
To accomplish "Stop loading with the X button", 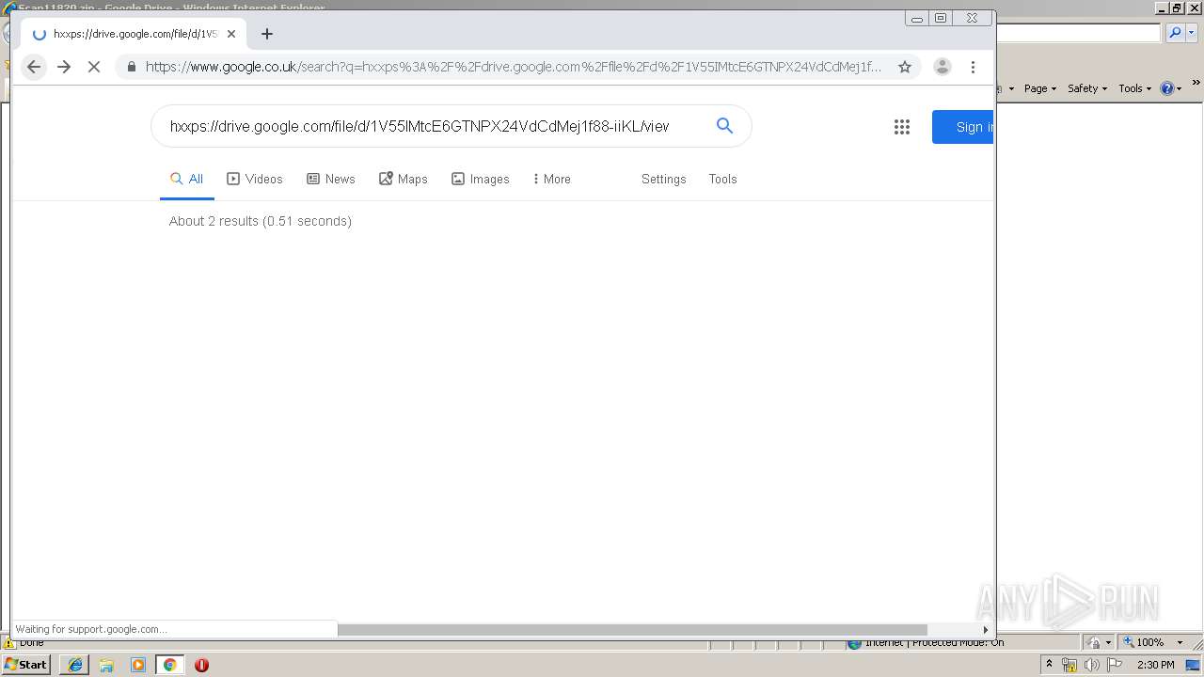I will coord(94,67).
